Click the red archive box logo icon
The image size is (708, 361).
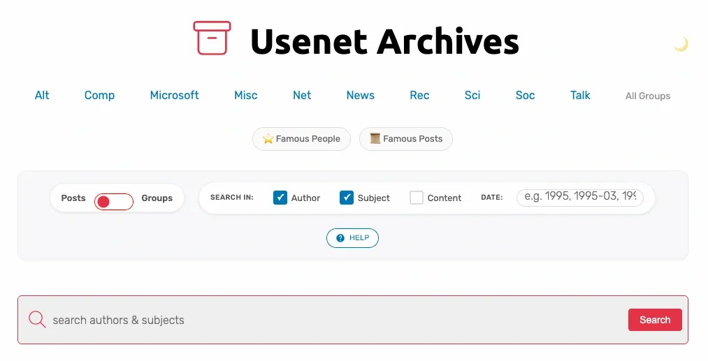tap(212, 38)
